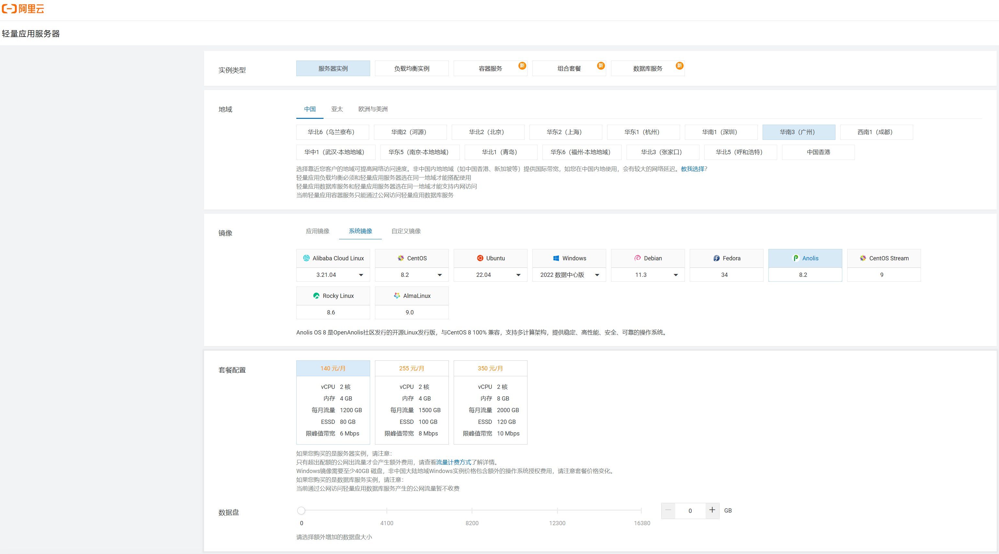The width and height of the screenshot is (999, 554).
Task: Select the 255 元/月 package plan
Action: pyautogui.click(x=412, y=402)
